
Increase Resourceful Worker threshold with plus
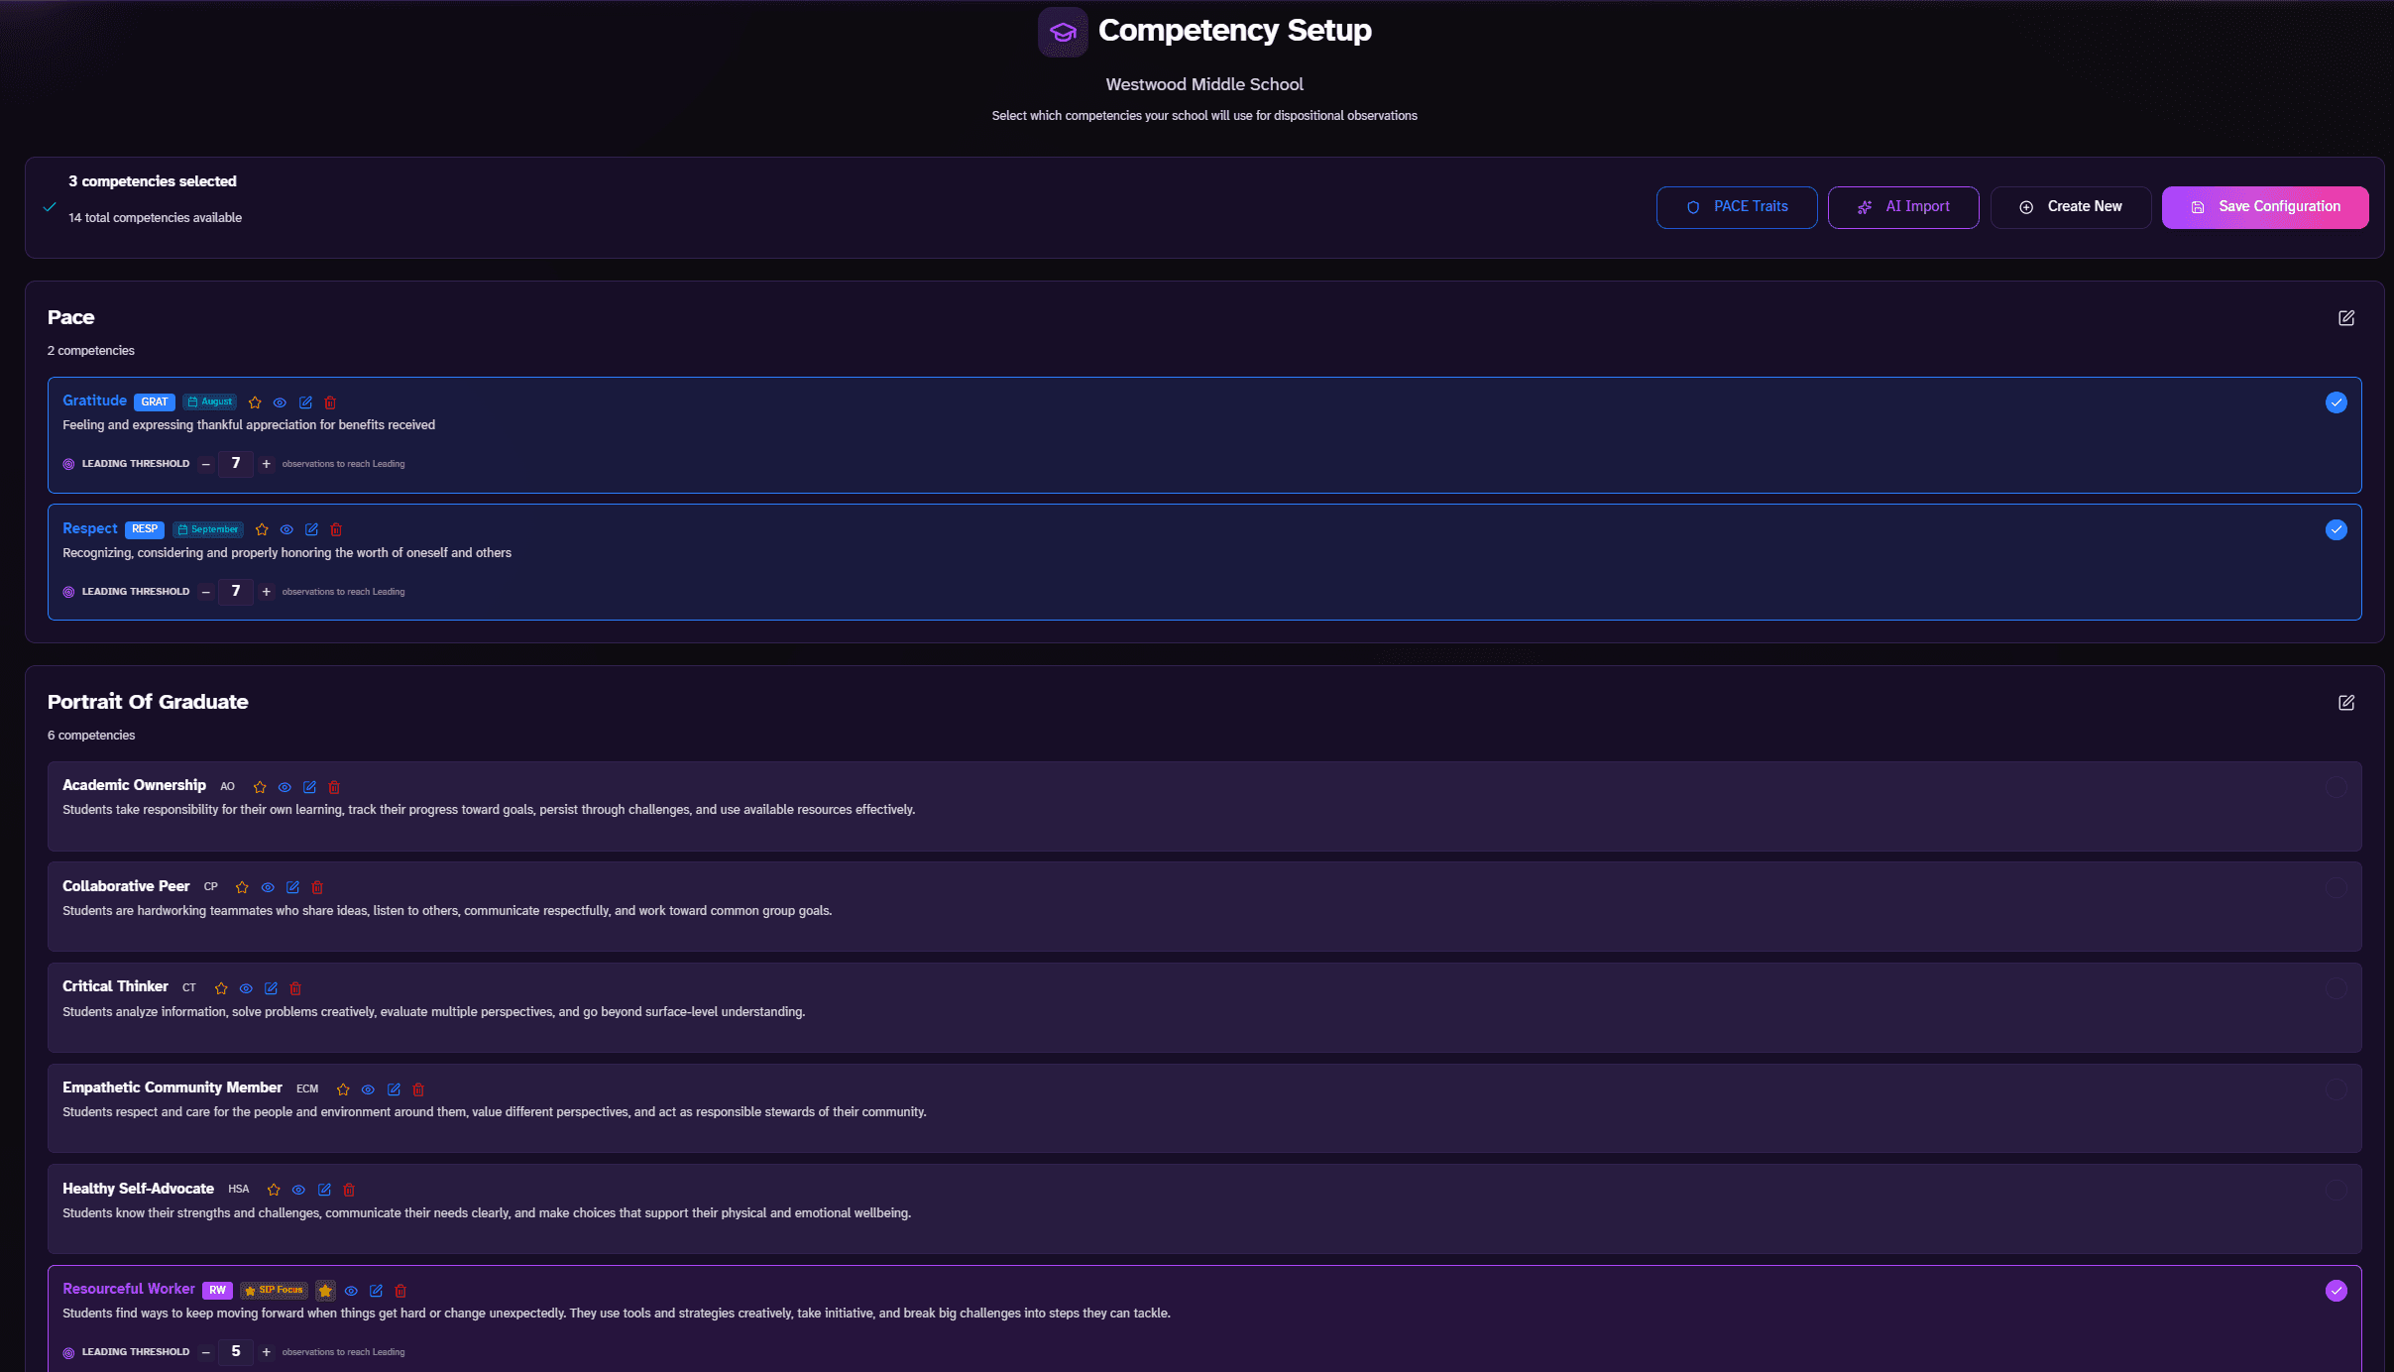pyautogui.click(x=266, y=1352)
